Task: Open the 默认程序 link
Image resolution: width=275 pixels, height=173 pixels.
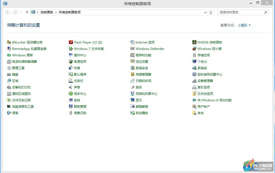Action: point(80,74)
